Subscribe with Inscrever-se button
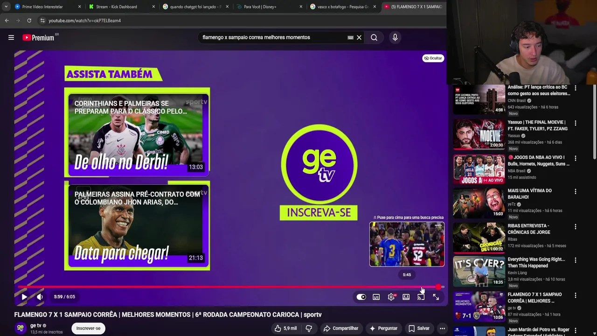Image resolution: width=597 pixels, height=336 pixels. pos(89,328)
